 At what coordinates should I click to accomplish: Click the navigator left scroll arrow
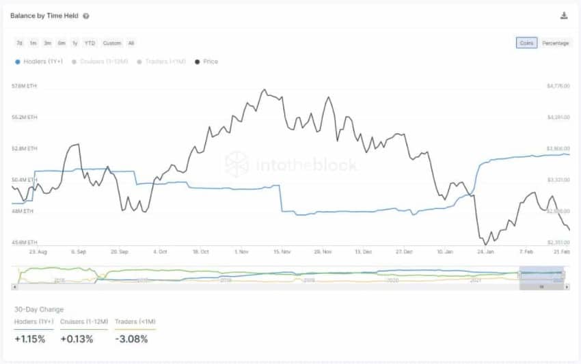[x=14, y=287]
